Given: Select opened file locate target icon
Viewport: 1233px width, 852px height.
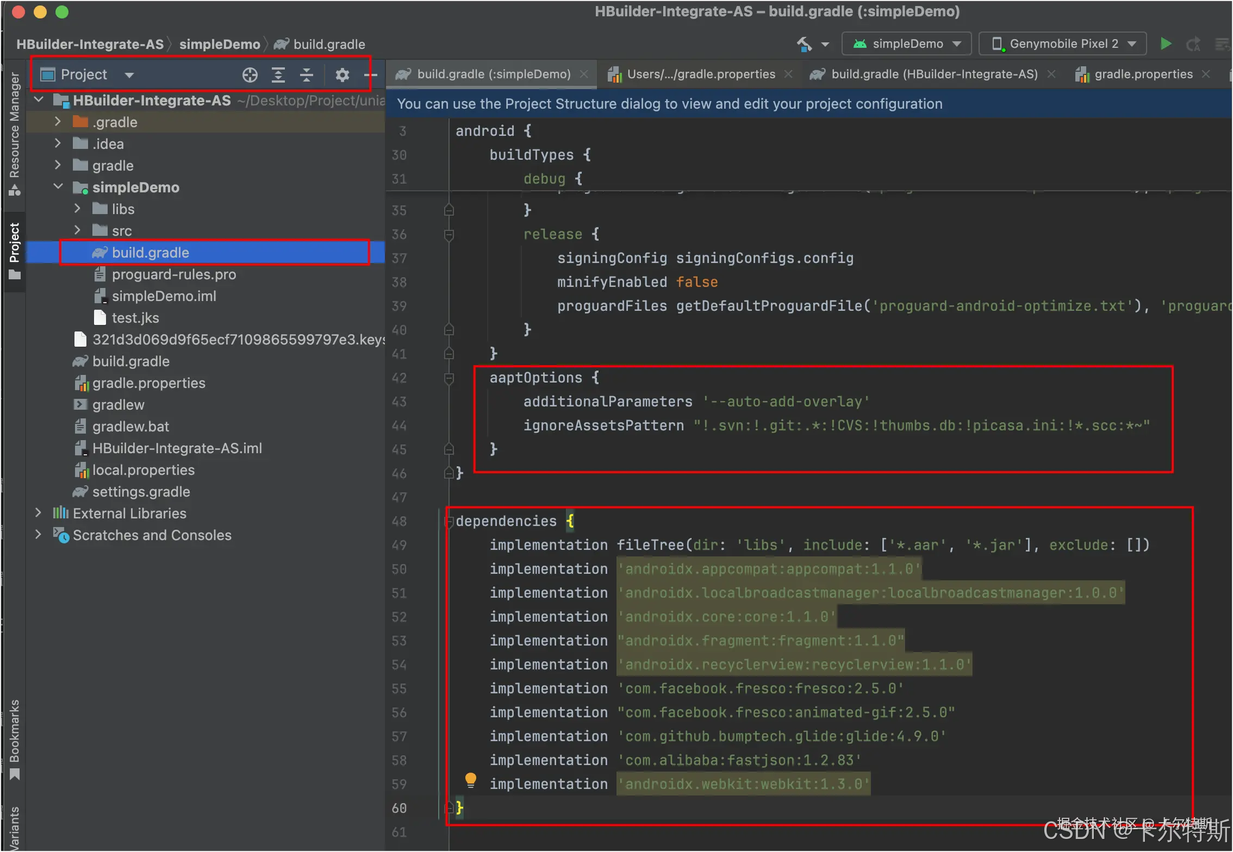Looking at the screenshot, I should coord(250,75).
